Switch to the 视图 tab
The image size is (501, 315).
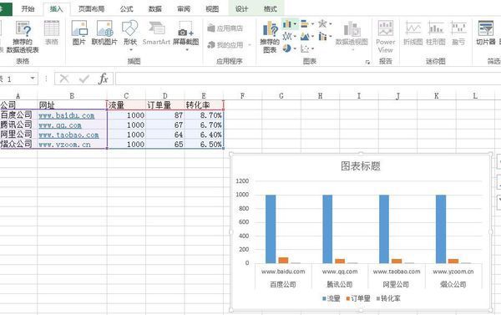[x=212, y=9]
